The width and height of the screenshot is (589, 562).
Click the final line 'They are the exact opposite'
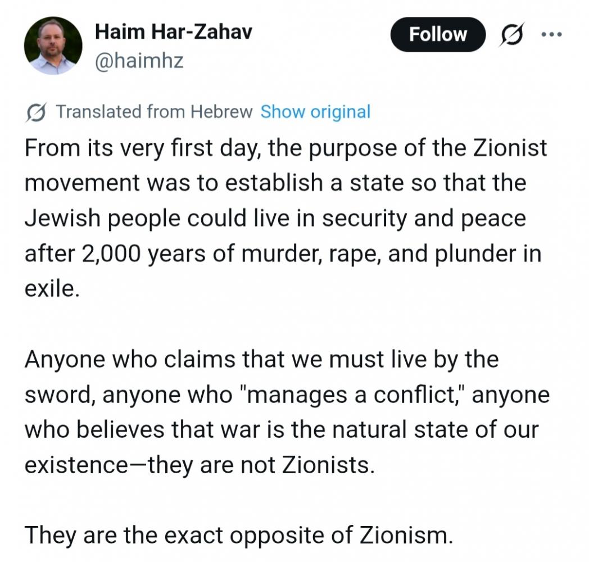click(238, 536)
